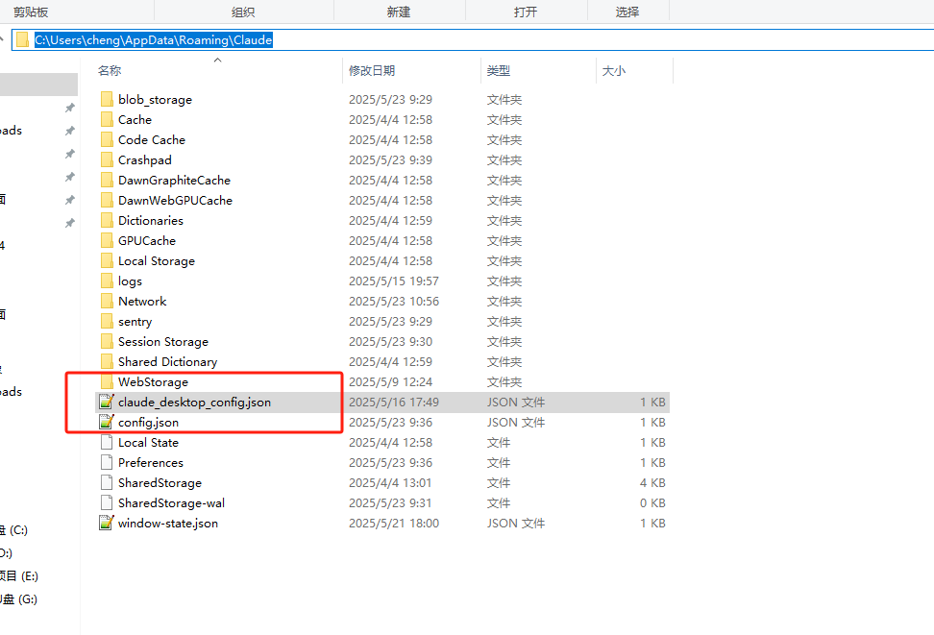Select the DawnGraphiteCache folder icon

(x=107, y=180)
